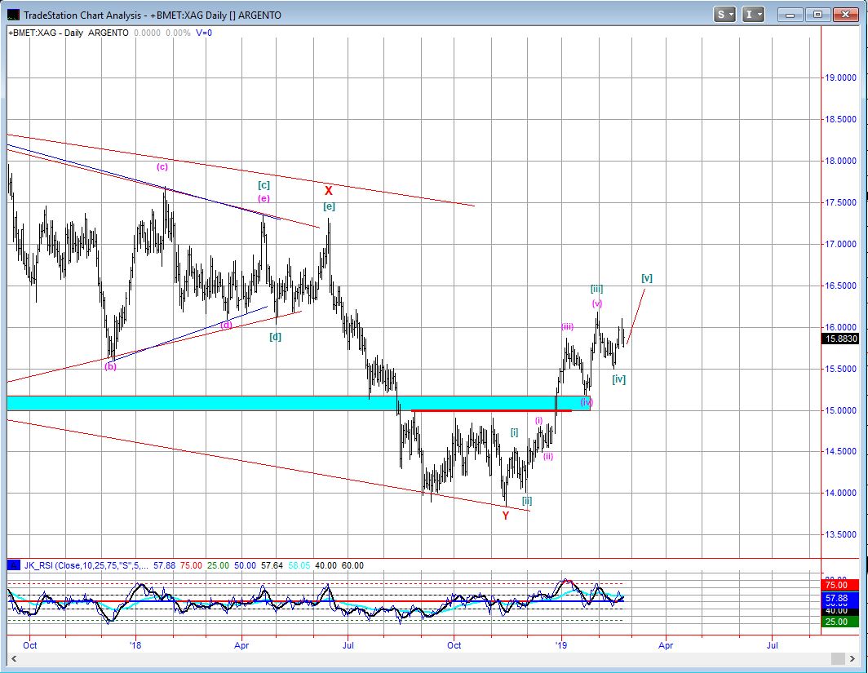Click the red Y wave label
This screenshot has width=868, height=673.
point(506,516)
